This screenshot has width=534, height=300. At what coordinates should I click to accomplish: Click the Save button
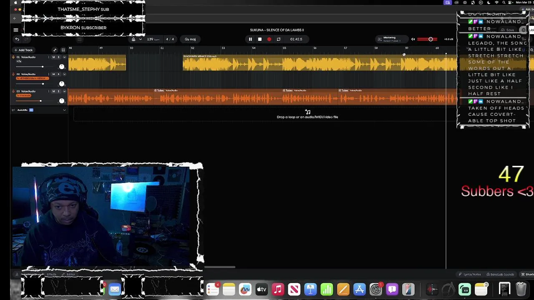[508, 30]
